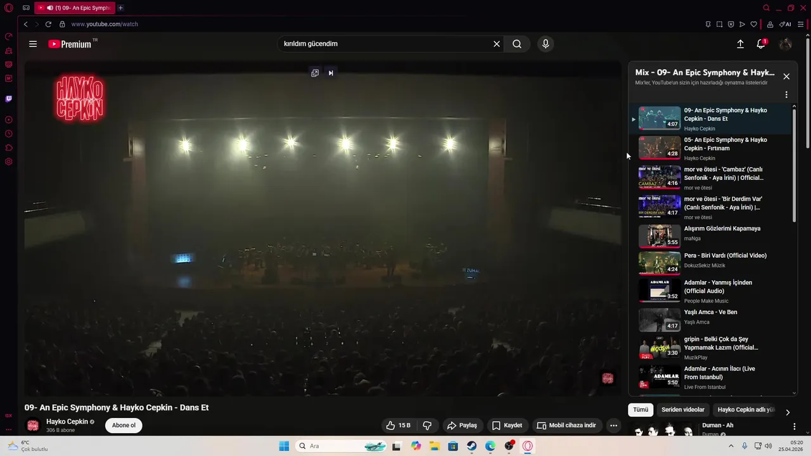
Task: Open the sidebar player icon
Action: point(9,120)
